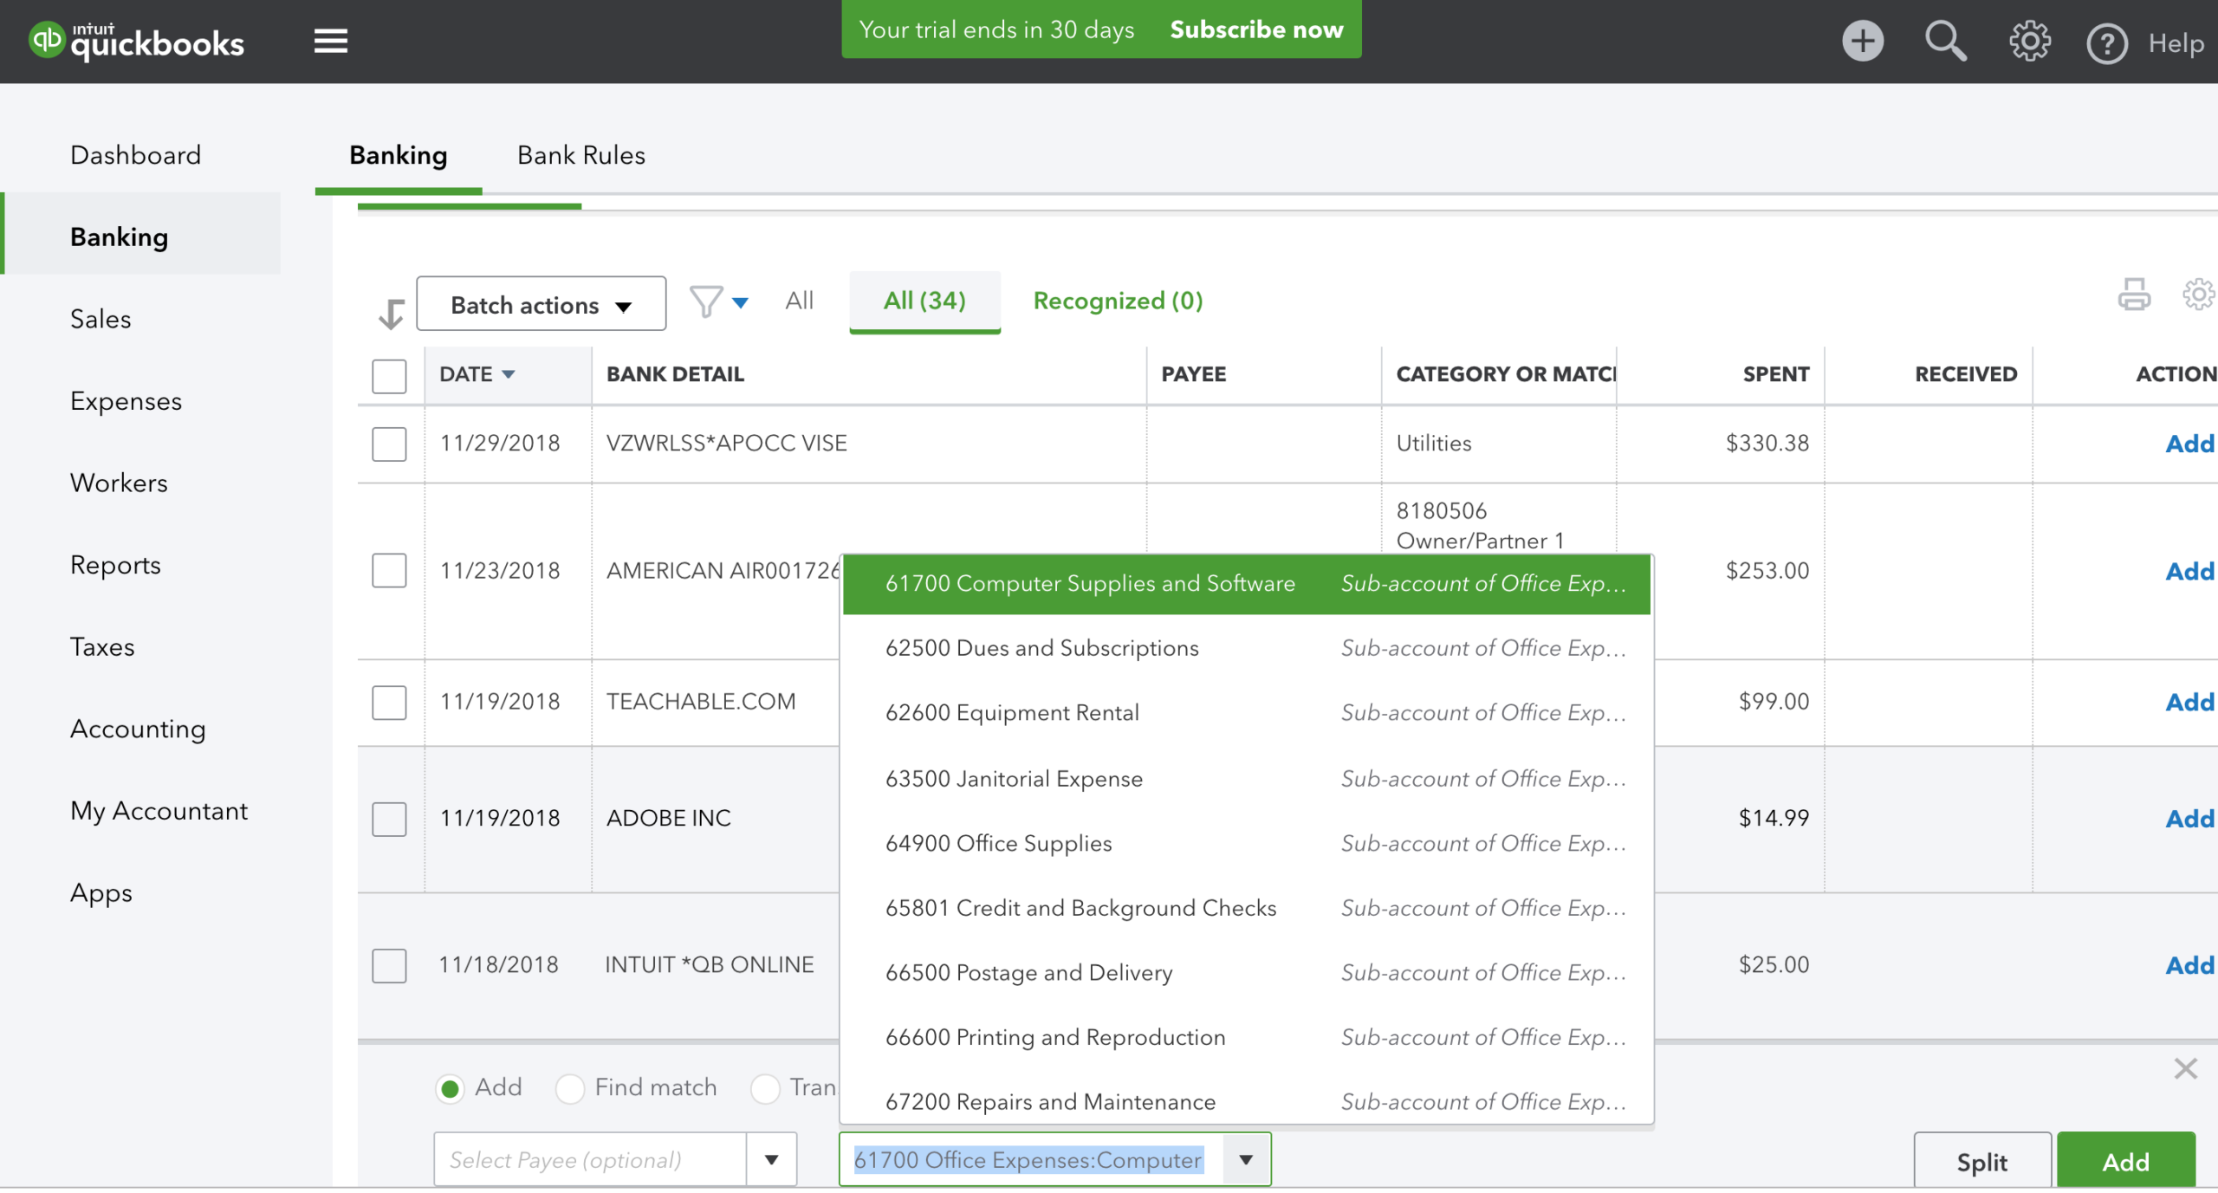The image size is (2218, 1193).
Task: Select the Recognized (0) tab
Action: (x=1117, y=301)
